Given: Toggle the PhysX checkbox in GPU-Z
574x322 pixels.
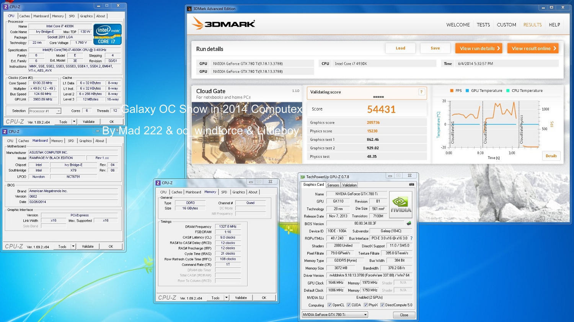Looking at the screenshot, I should coord(365,305).
